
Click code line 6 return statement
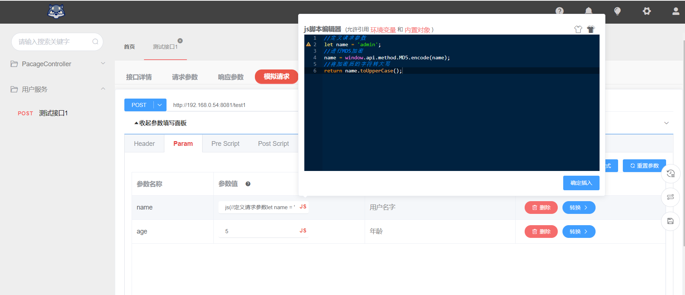(x=363, y=71)
